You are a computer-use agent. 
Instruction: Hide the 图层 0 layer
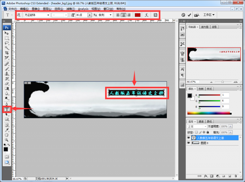click(x=189, y=143)
